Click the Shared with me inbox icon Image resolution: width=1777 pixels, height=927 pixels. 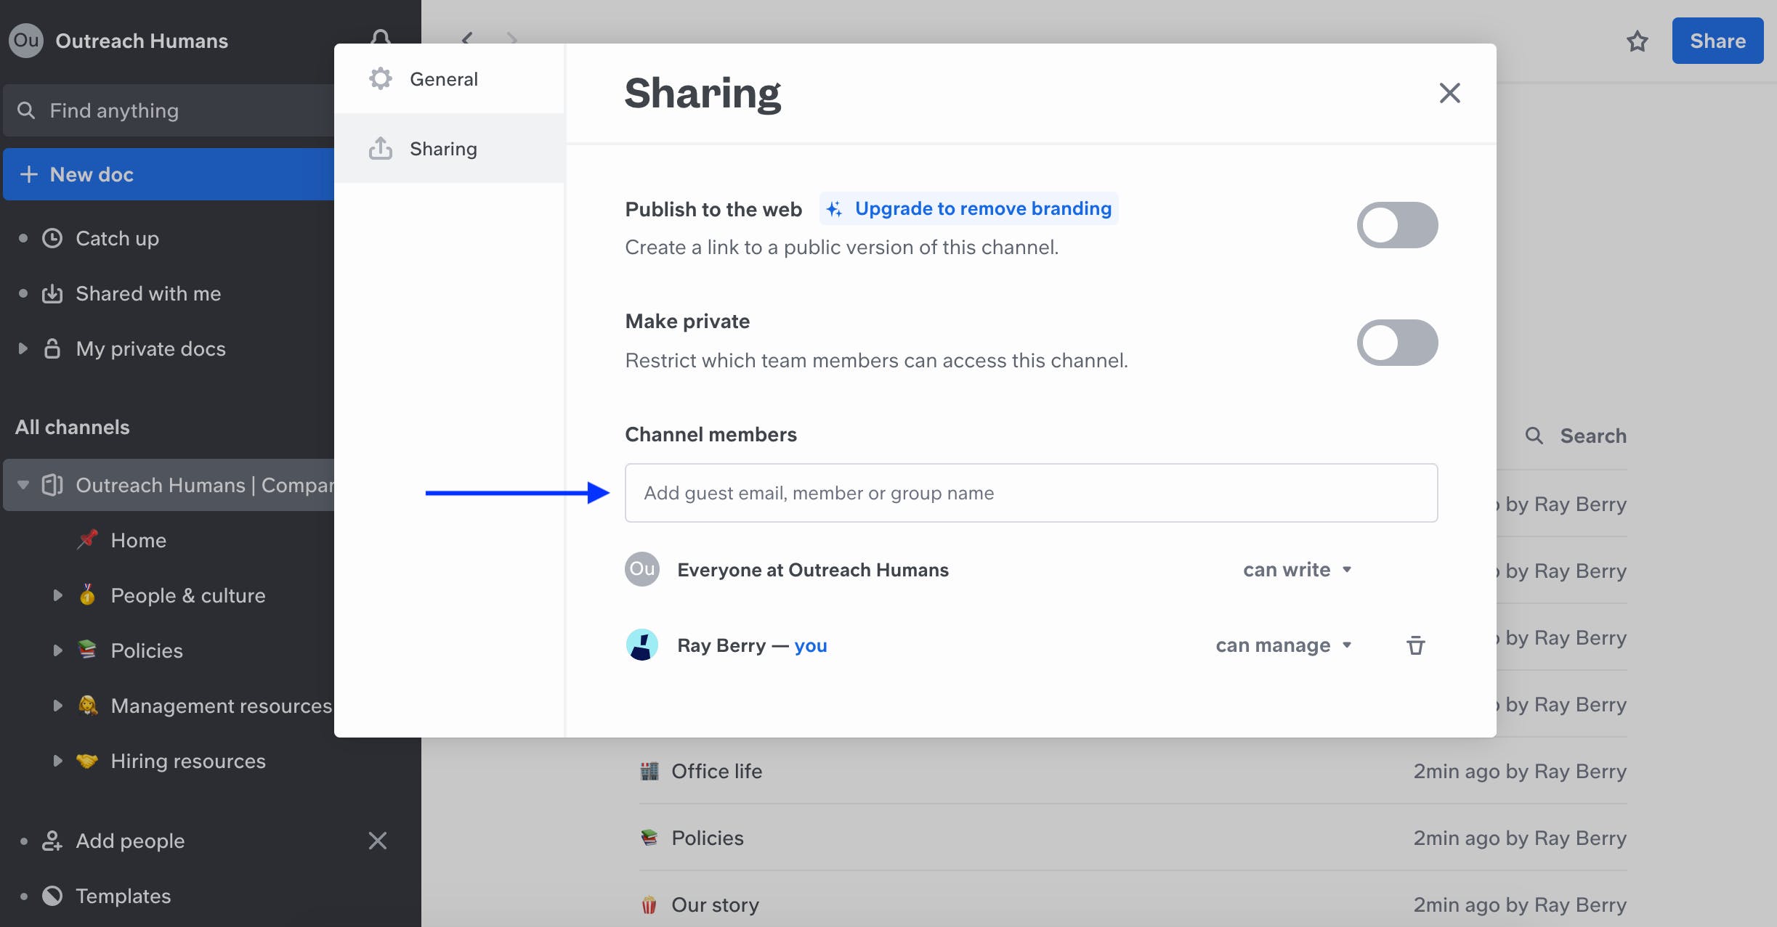click(52, 293)
